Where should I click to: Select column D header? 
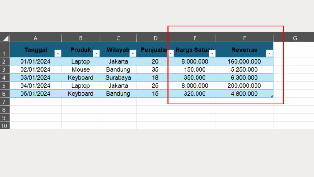click(155, 37)
